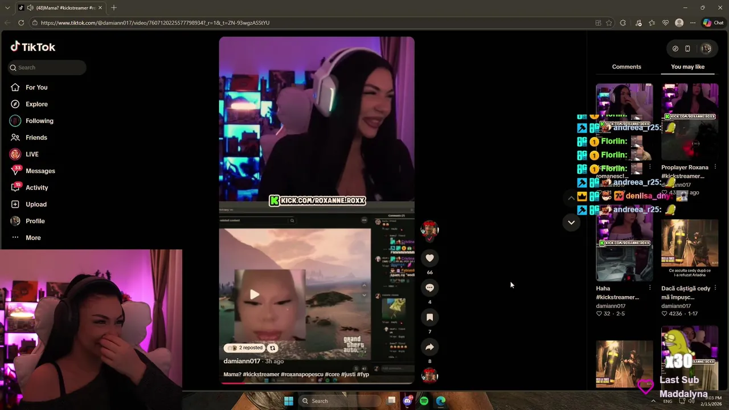The height and width of the screenshot is (410, 729).
Task: Open the 2 reposted pill
Action: 245,348
